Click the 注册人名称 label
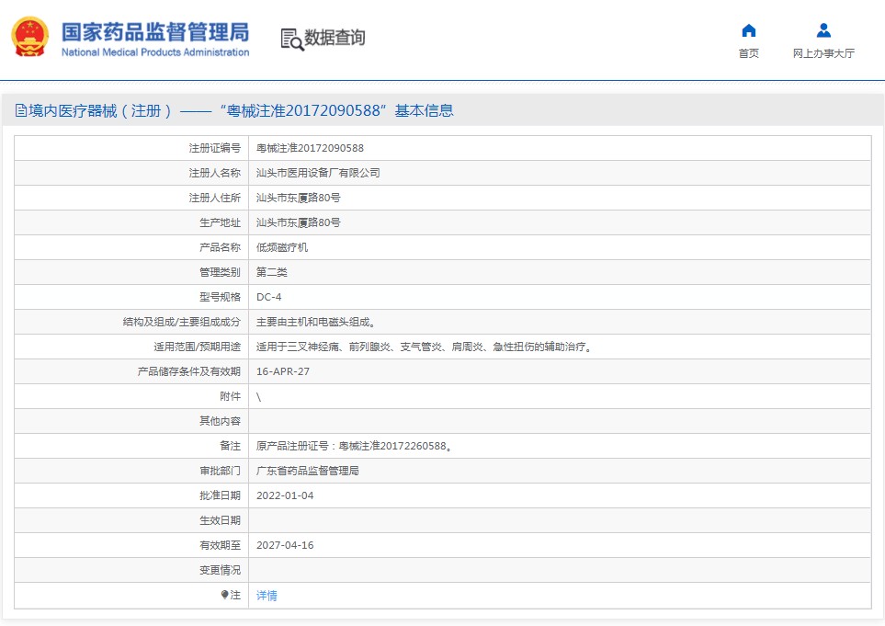Screen dimensions: 885x626 214,173
